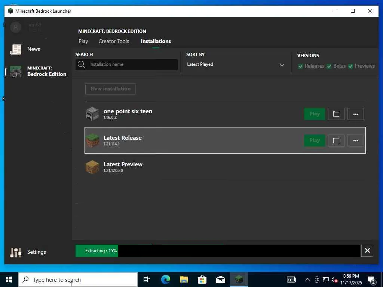This screenshot has height=287, width=383.
Task: Click the MINECRAFT: BEDROCK EDITION heading
Action: pyautogui.click(x=112, y=31)
